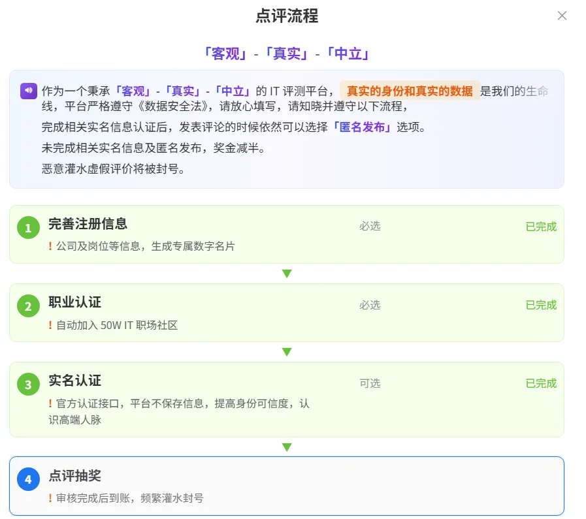Screen dimensions: 586x519
Task: Open the 职业认证 step
Action: click(287, 313)
